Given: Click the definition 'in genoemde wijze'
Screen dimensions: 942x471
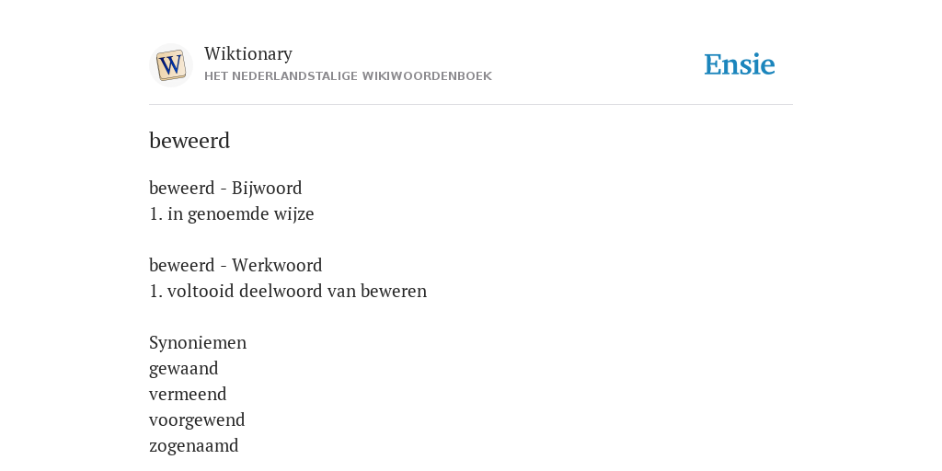Looking at the screenshot, I should point(240,213).
